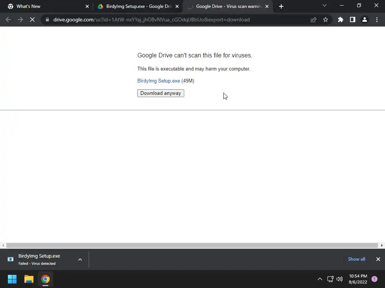Screen dimensions: 385x288
Task: Click the BirdyImg Setup.exe download file icon
Action: [x=11, y=259]
